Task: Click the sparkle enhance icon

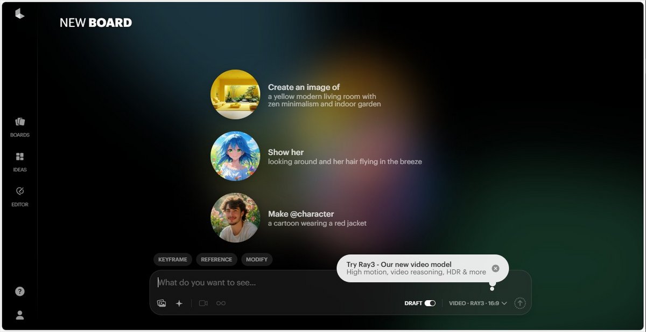Action: point(179,303)
